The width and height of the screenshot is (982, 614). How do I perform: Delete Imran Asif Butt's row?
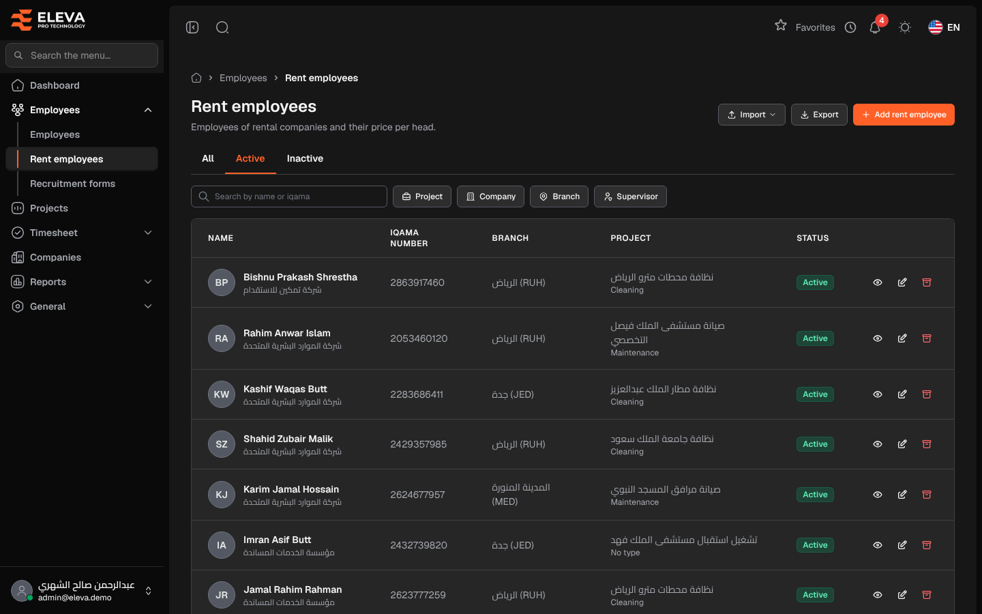click(927, 545)
